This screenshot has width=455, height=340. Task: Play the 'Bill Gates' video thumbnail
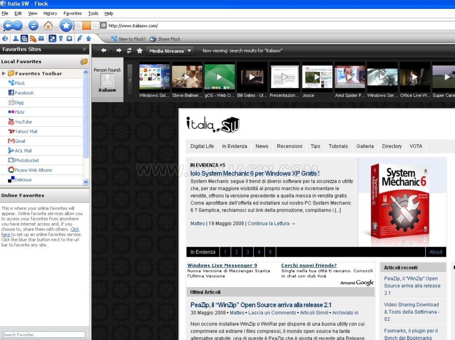coord(252,76)
